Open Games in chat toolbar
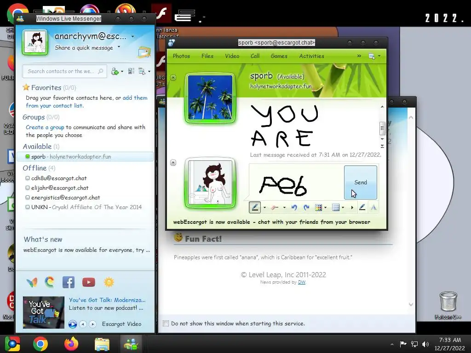 pyautogui.click(x=279, y=56)
